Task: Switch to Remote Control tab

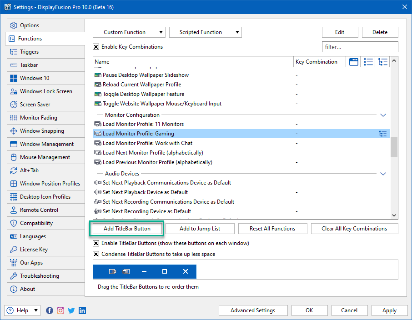Action: pyautogui.click(x=46, y=210)
